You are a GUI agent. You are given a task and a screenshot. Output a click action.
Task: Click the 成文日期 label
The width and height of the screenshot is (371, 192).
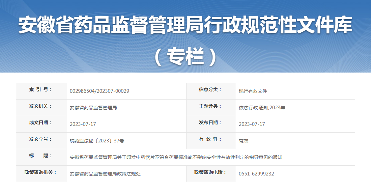(40, 122)
